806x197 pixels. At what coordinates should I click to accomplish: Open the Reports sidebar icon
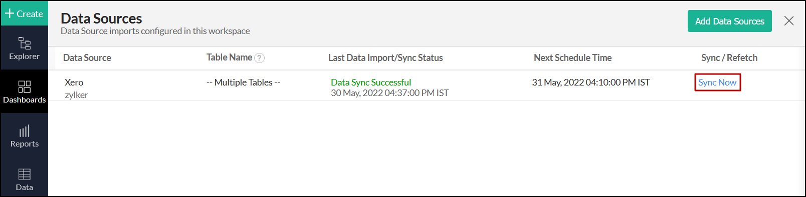[24, 135]
